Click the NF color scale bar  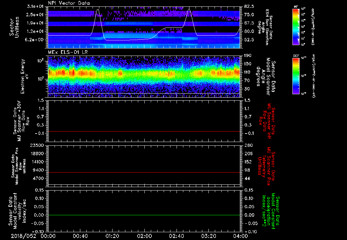click(296, 27)
